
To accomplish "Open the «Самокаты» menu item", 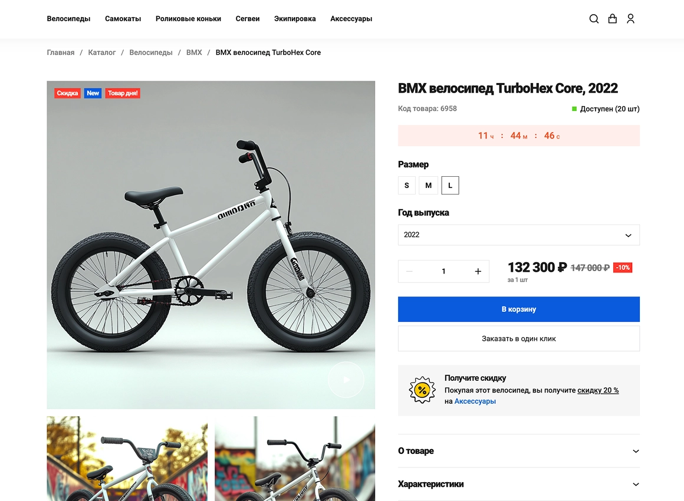I will click(x=123, y=19).
